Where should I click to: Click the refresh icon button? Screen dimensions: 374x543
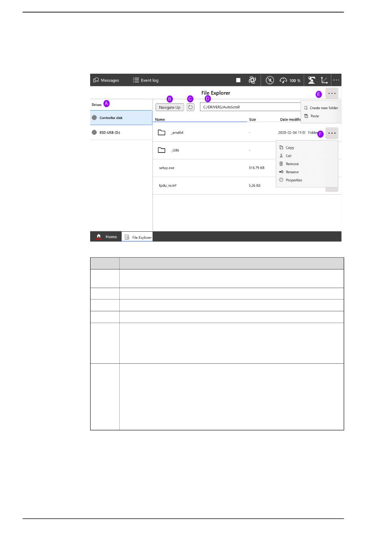(191, 107)
